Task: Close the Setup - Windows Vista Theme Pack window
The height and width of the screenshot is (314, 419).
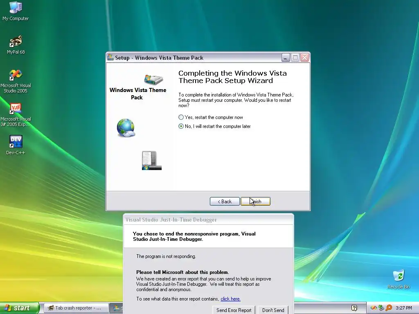Action: (304, 57)
